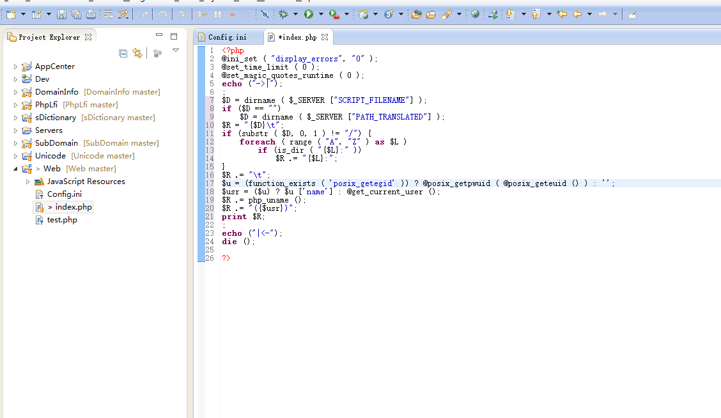
Task: Click the Last Edit Location icon
Action: tap(561, 14)
